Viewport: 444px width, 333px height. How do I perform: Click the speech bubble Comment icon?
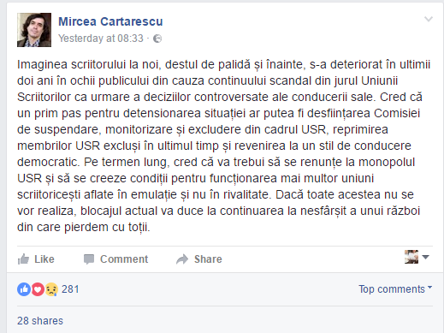[x=89, y=259]
